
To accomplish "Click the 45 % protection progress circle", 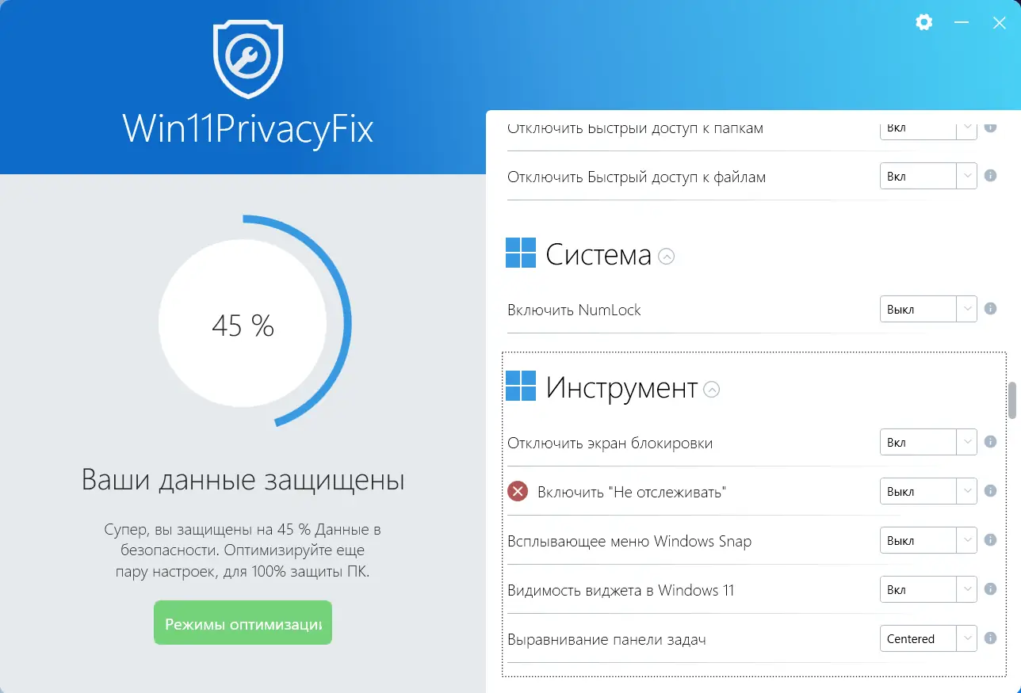I will coord(243,324).
